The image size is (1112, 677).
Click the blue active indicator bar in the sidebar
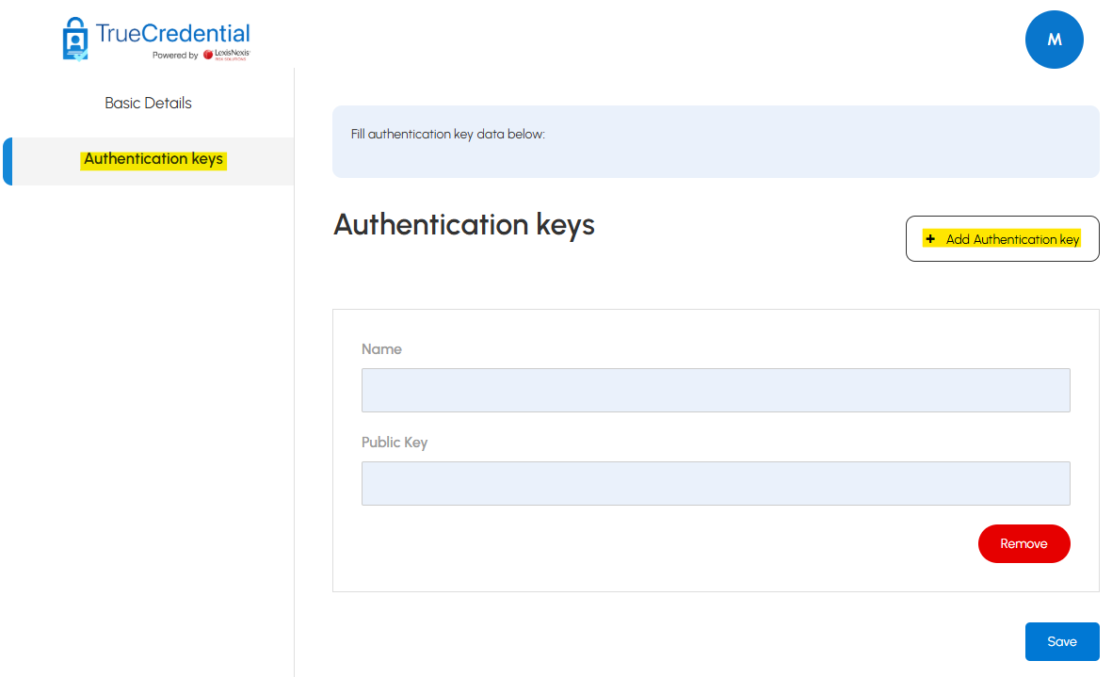point(7,161)
